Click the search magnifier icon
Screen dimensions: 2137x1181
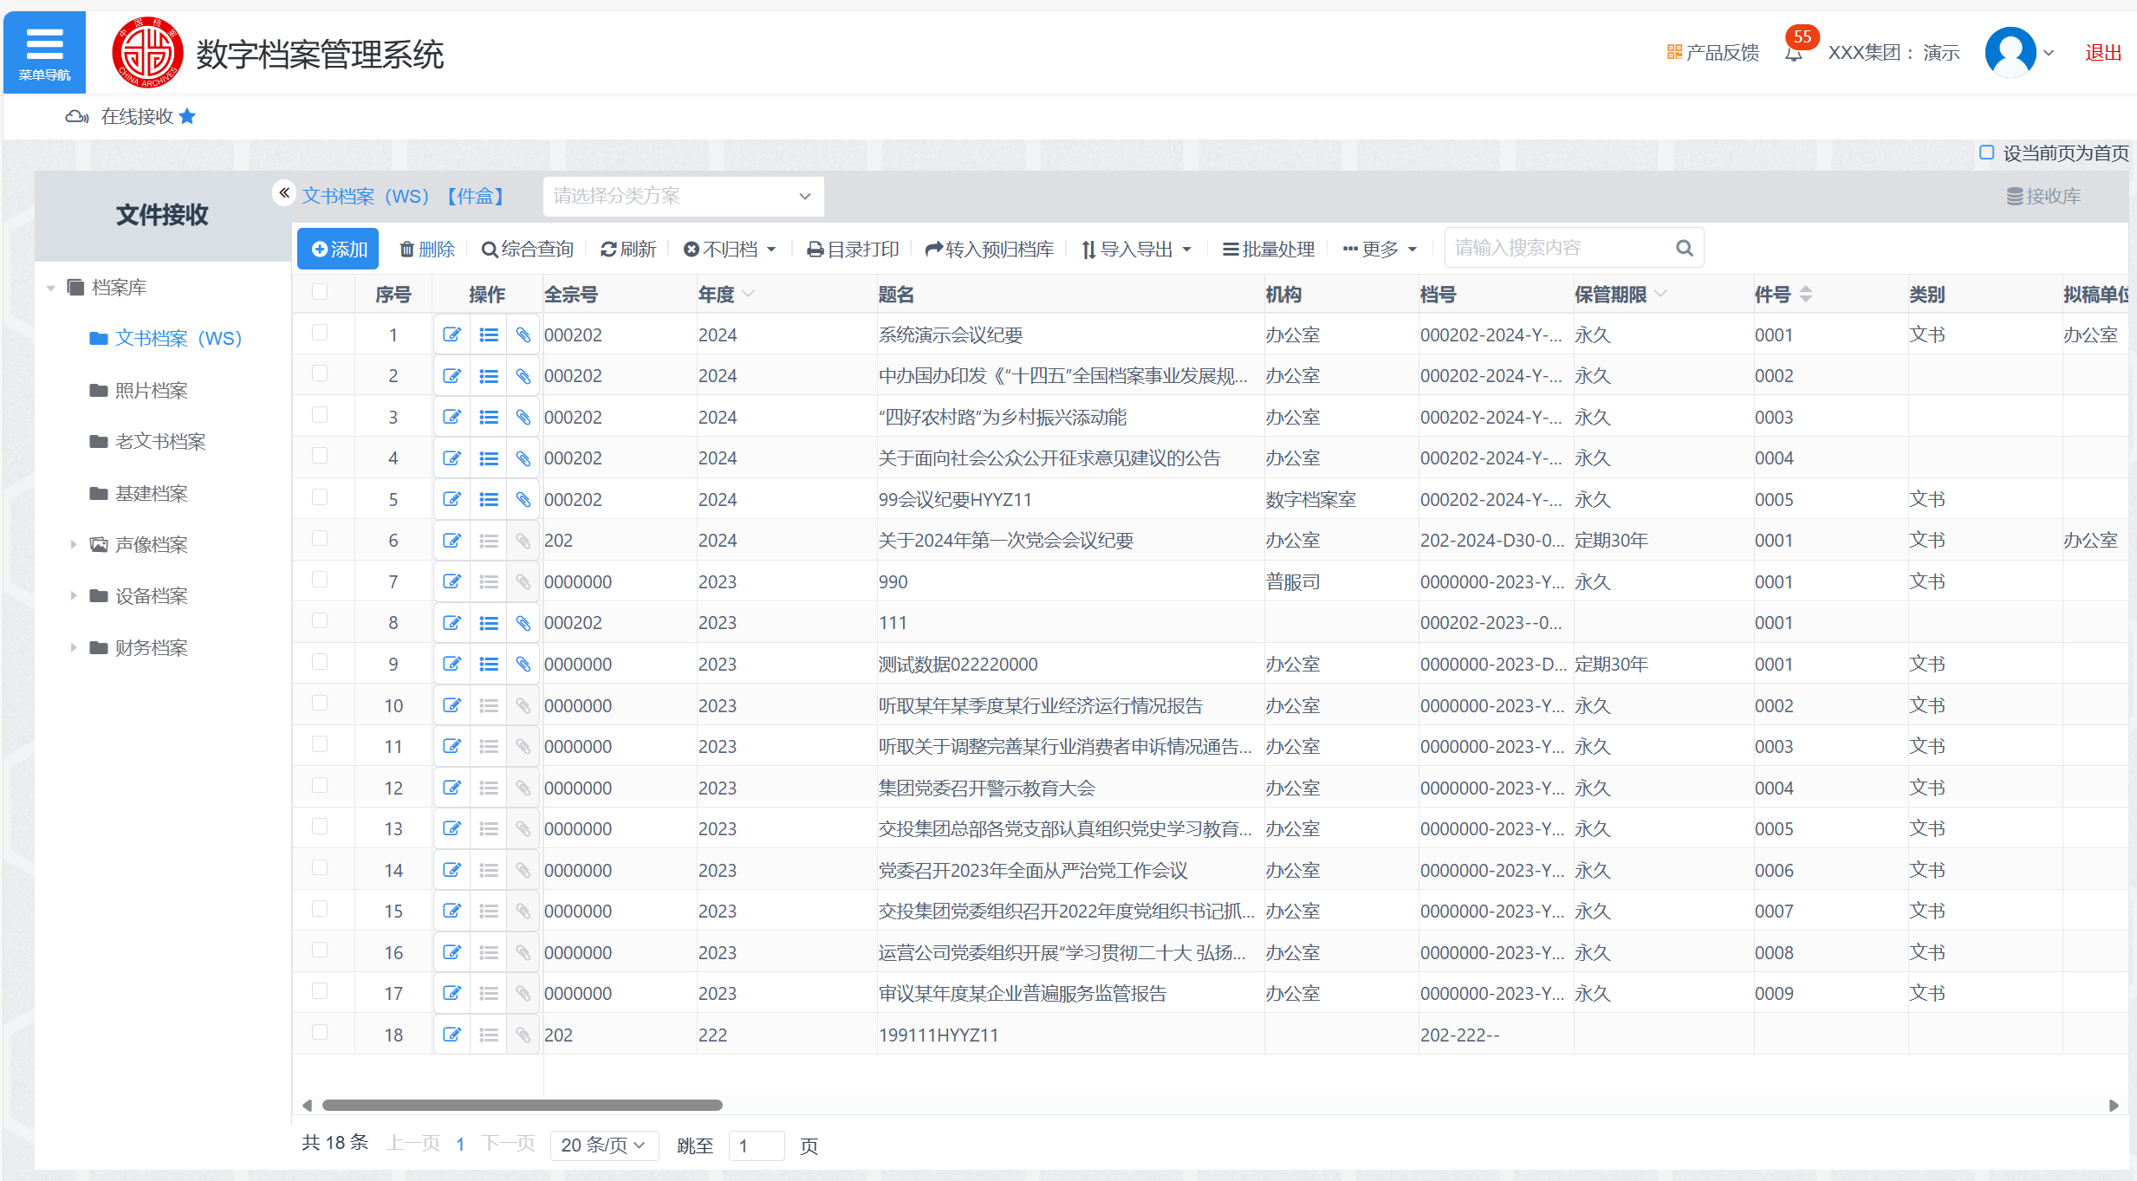(1684, 249)
